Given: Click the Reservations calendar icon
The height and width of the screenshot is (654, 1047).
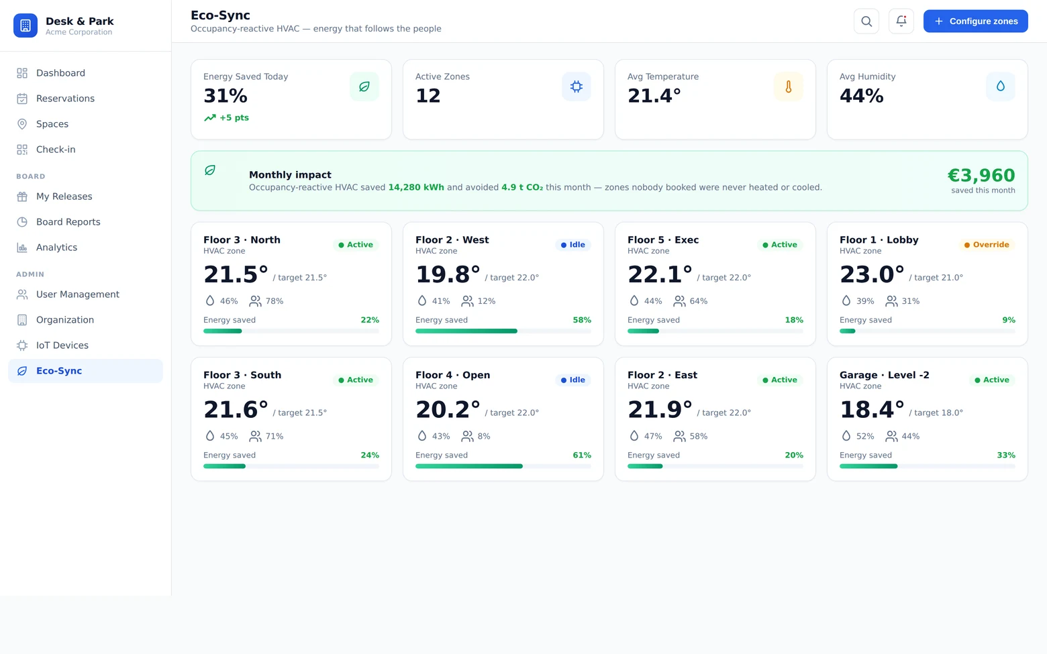Looking at the screenshot, I should (x=22, y=99).
